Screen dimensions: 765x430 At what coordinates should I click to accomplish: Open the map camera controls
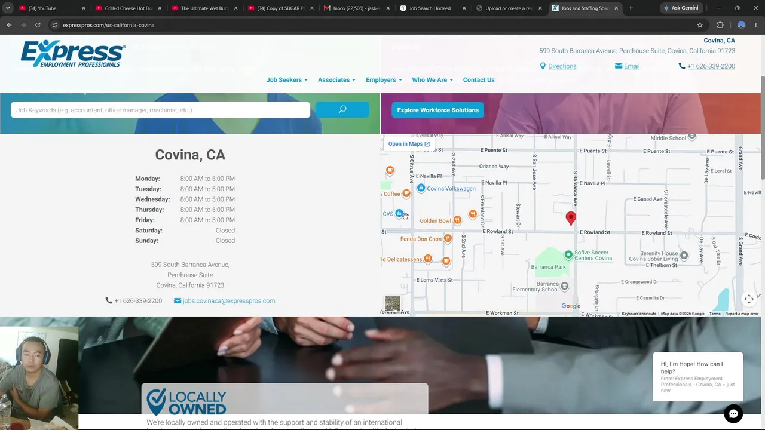coord(749,299)
